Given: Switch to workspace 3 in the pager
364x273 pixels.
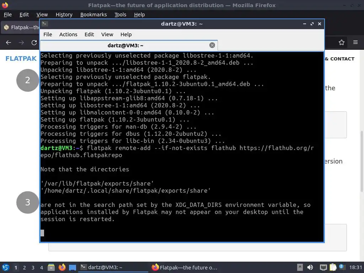Looking at the screenshot, I should click(x=33, y=268).
